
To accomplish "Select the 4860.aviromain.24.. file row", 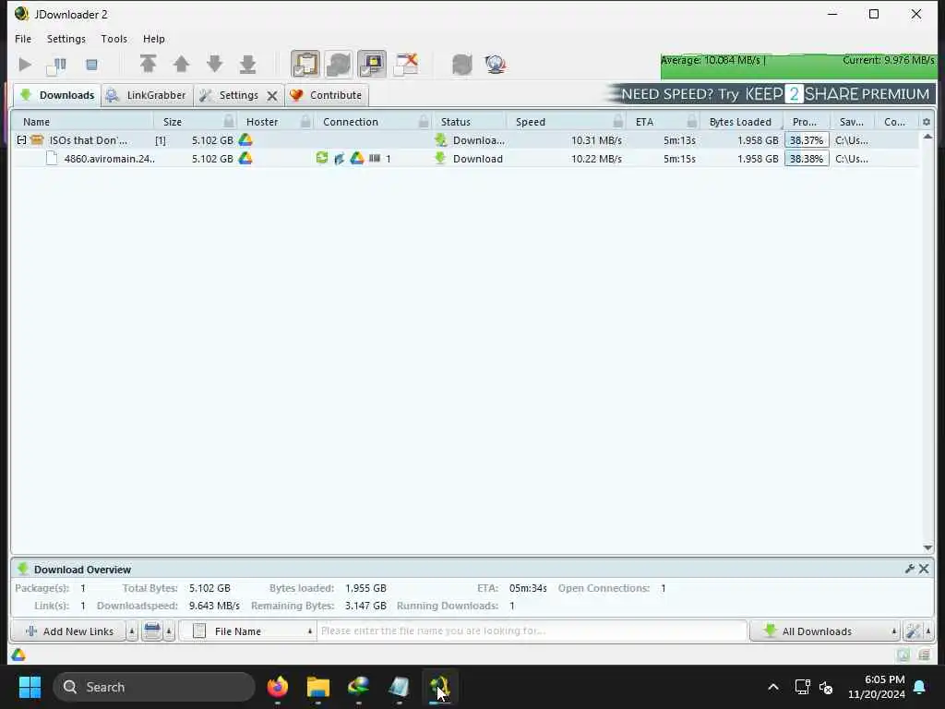I will point(464,159).
